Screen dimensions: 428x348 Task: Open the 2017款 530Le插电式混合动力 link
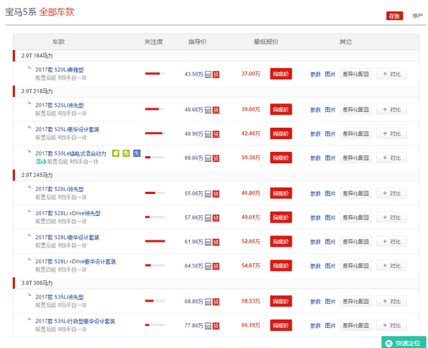click(71, 153)
